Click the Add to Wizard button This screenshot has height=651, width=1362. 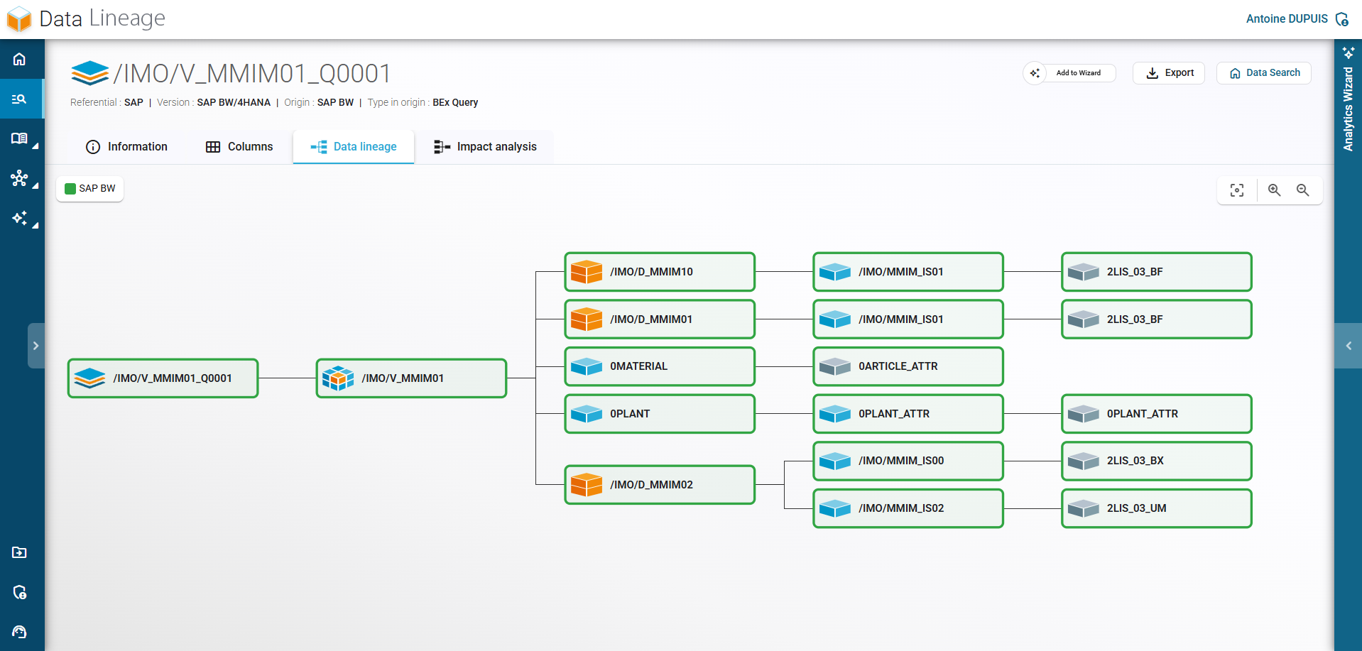click(x=1069, y=73)
